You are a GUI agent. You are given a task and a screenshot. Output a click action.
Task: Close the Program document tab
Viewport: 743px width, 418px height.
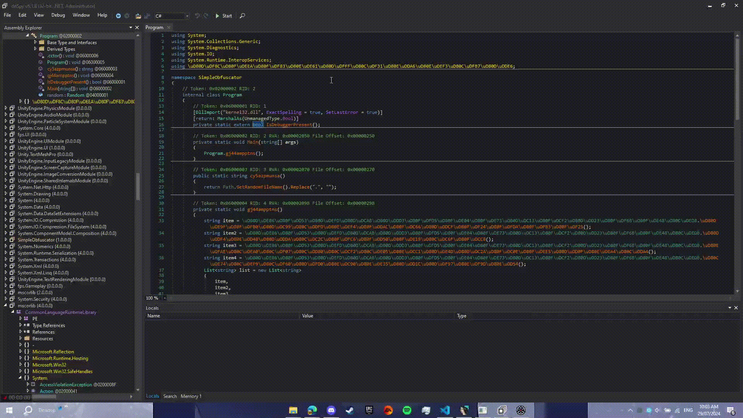click(x=169, y=27)
